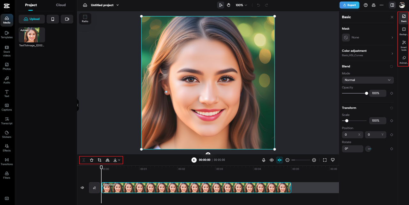Select the hand pan tool
409x205 pixels.
click(229, 5)
